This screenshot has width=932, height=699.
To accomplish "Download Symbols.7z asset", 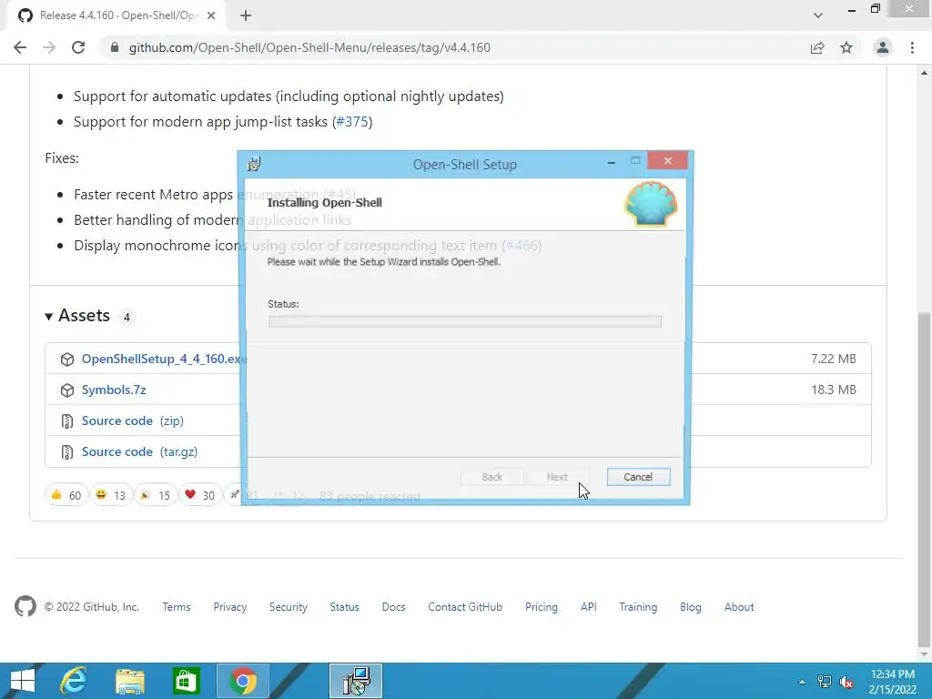I will click(x=114, y=390).
